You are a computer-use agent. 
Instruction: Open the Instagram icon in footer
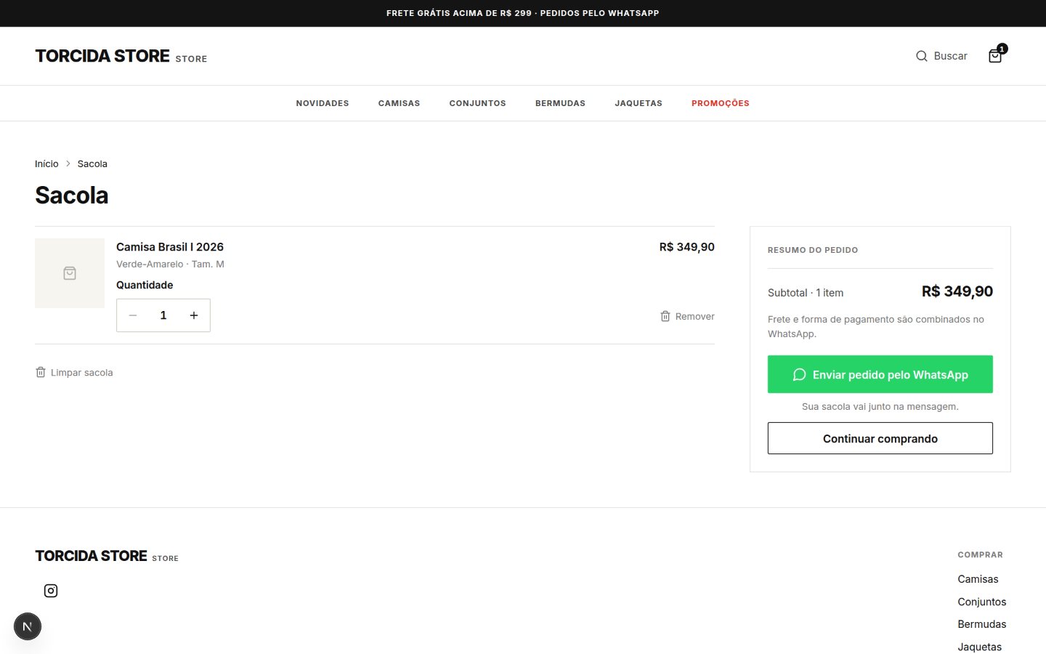[x=51, y=591]
